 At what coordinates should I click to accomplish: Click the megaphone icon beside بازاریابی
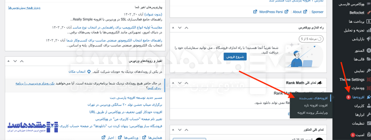369,39
